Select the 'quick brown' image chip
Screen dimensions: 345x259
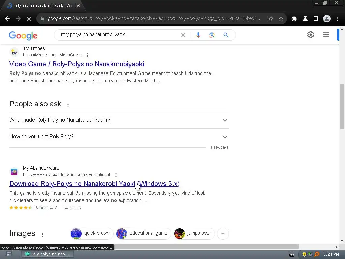[92, 233]
